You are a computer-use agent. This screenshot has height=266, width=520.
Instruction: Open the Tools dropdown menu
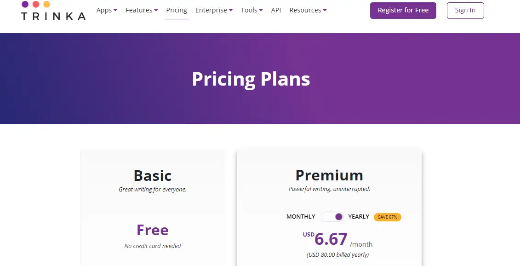click(x=251, y=10)
